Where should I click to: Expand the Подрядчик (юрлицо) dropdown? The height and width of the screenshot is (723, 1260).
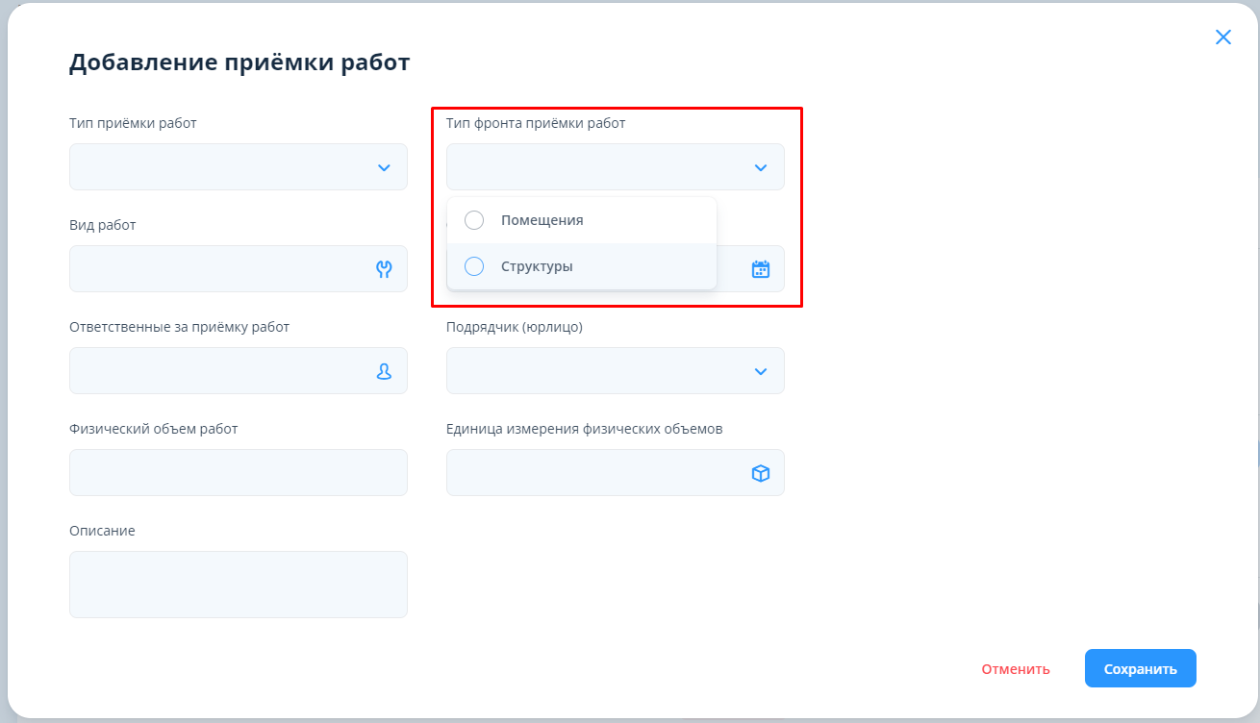click(x=760, y=371)
